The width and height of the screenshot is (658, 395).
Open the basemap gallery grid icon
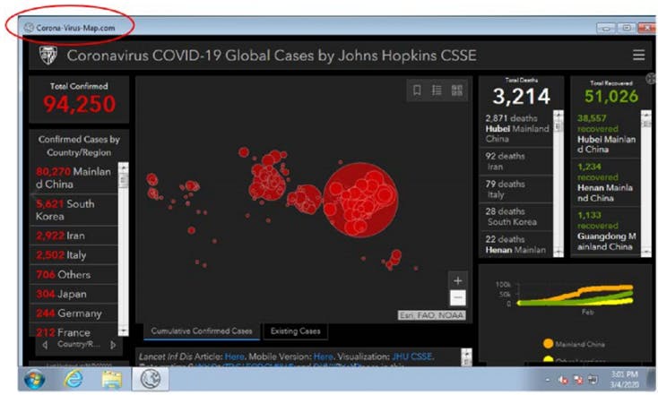tap(457, 90)
